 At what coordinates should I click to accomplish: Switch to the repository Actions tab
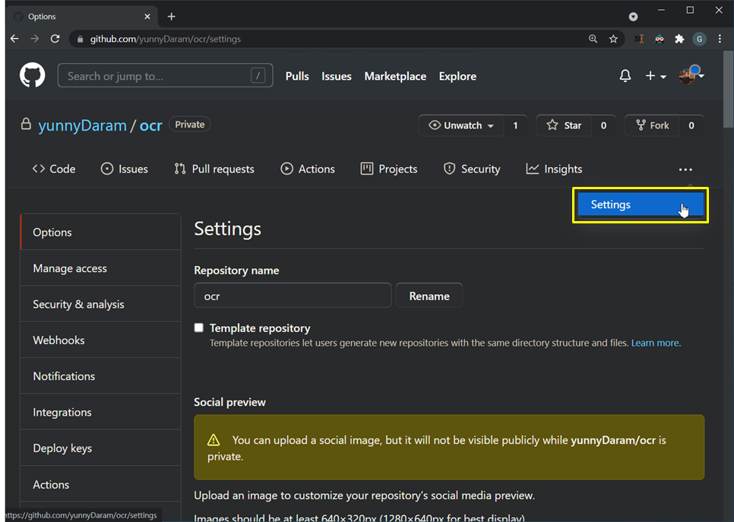click(x=308, y=169)
